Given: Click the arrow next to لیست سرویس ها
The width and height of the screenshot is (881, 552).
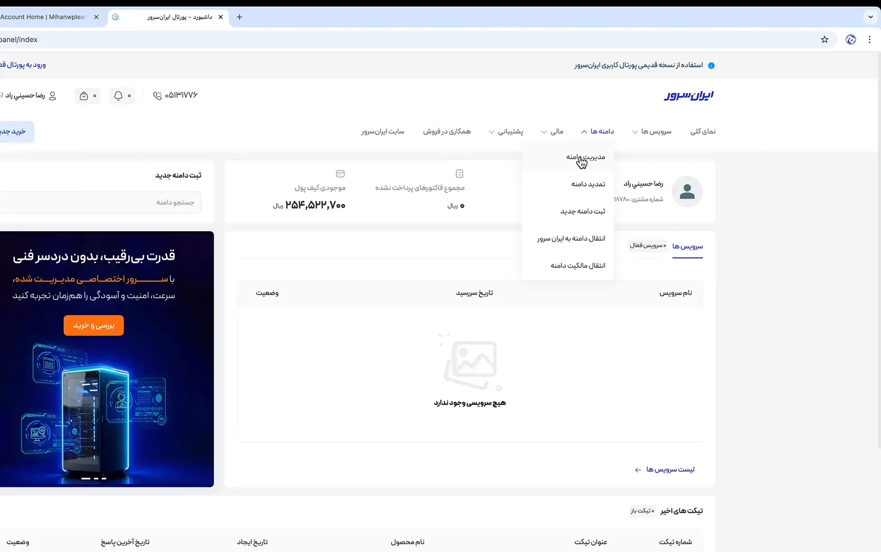Looking at the screenshot, I should tap(638, 470).
